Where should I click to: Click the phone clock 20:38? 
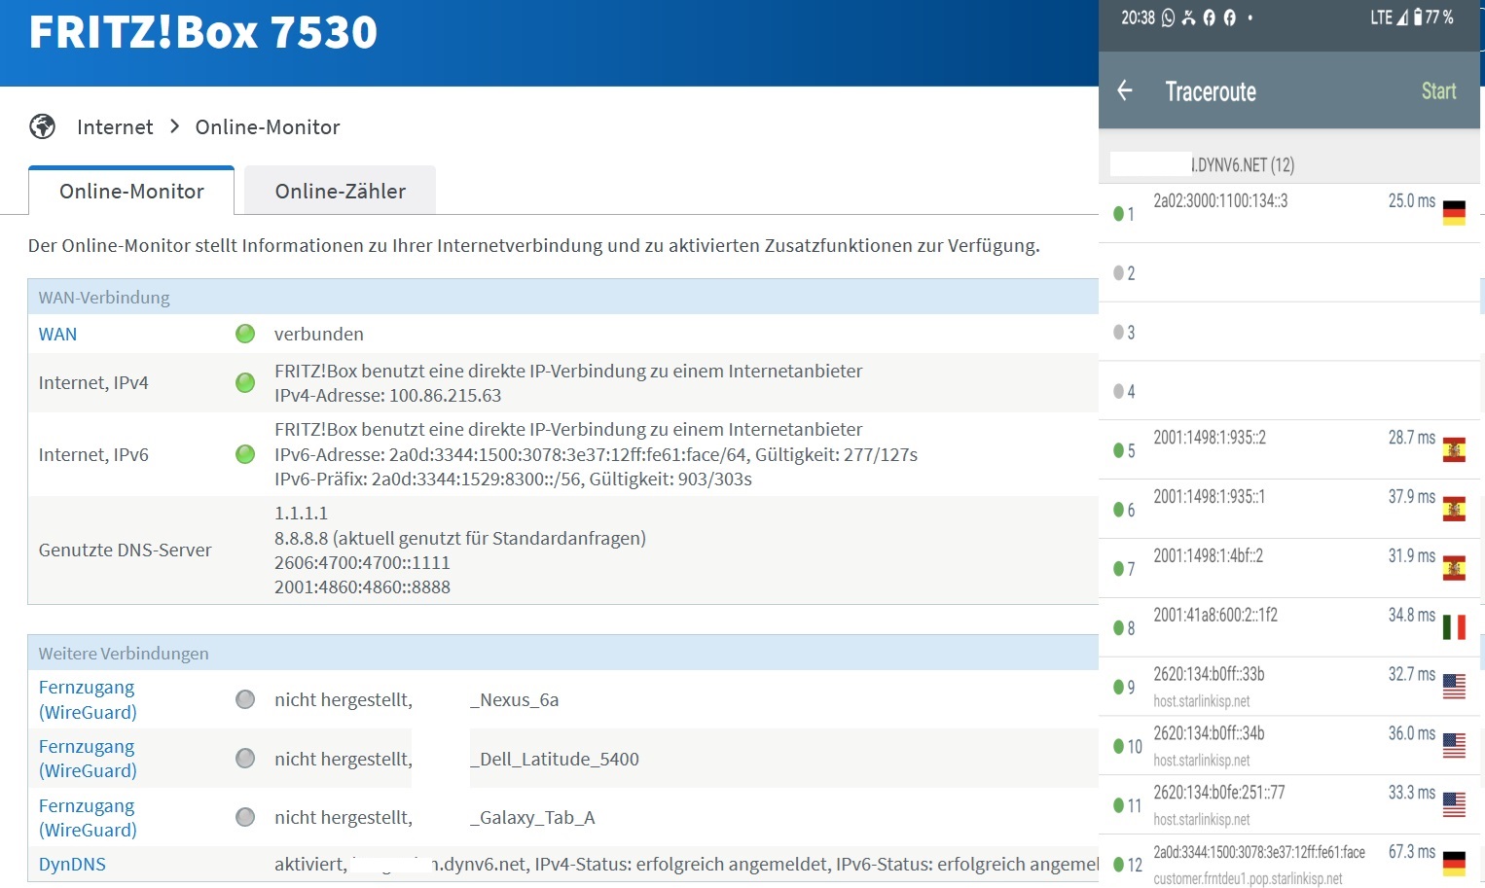click(x=1138, y=18)
